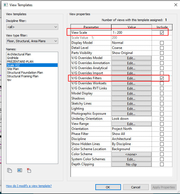Click the Apply Properties button
This screenshot has width=180, height=194.
click(164, 187)
